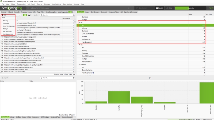Open the Site Structure tab
Image resolution: width=214 pixels, height=120 pixels.
[95, 12]
